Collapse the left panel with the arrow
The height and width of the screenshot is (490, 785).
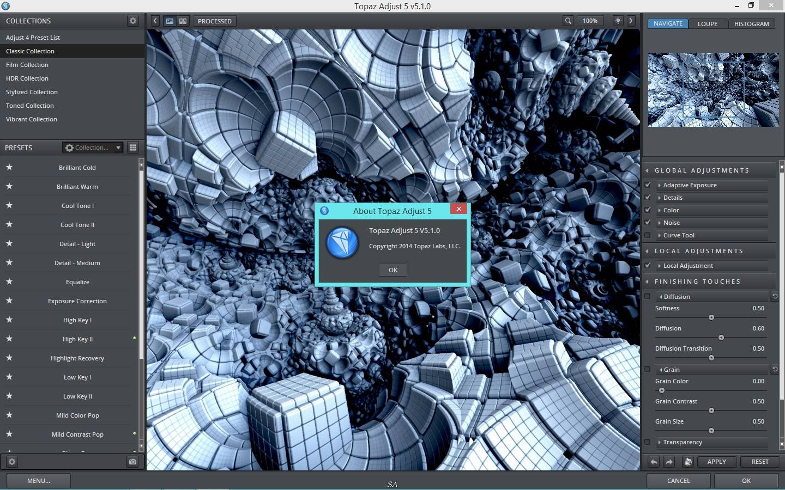point(155,21)
